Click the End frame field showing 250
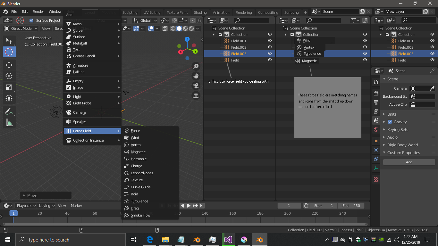 click(x=351, y=206)
